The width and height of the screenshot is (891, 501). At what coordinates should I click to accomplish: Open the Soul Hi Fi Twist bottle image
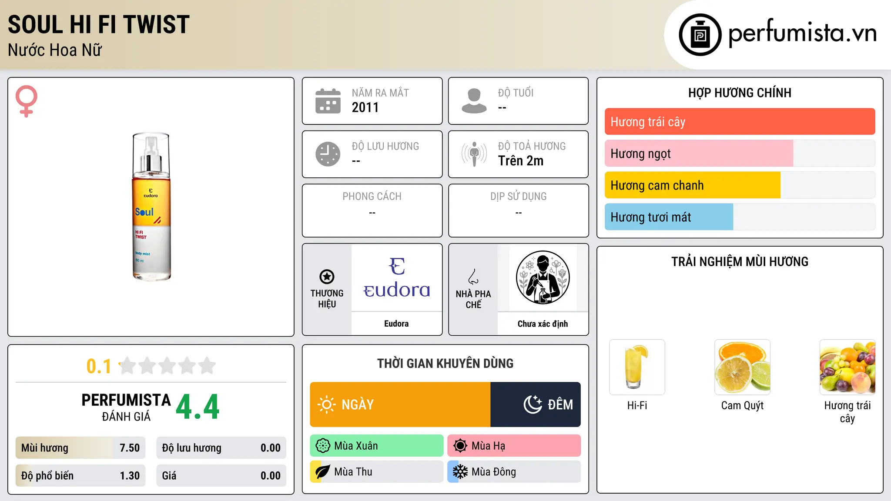point(151,207)
